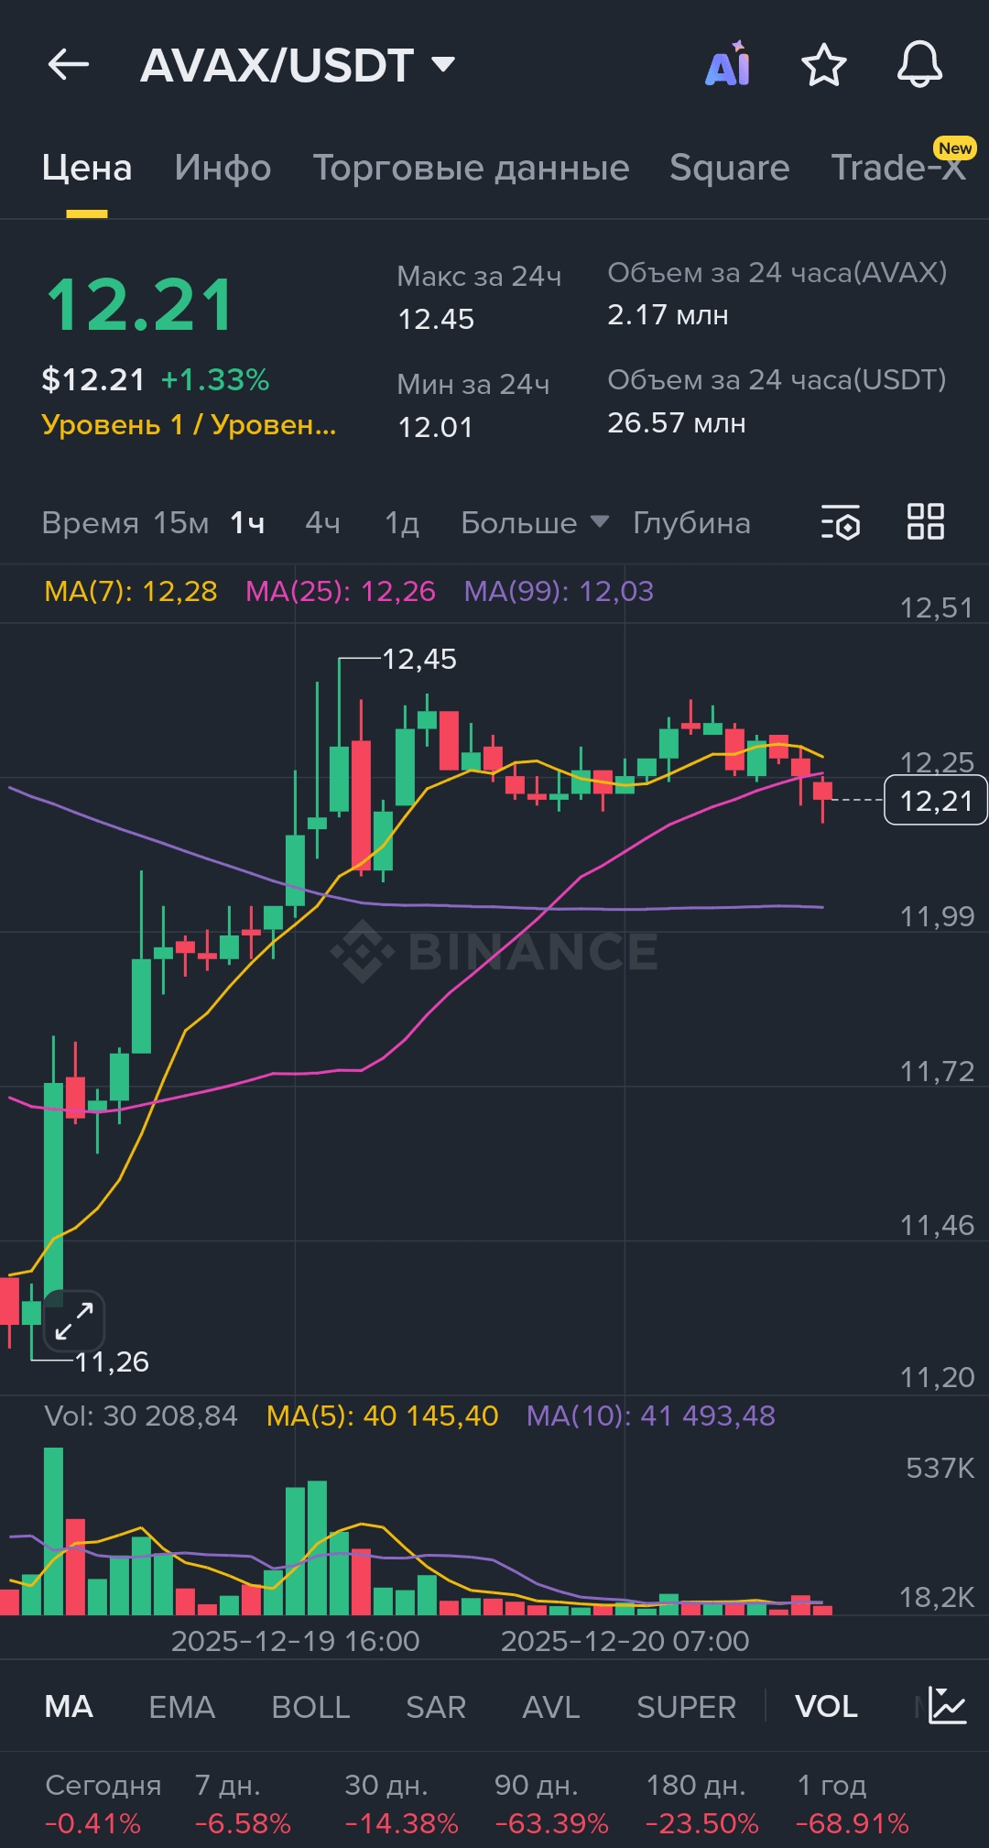The image size is (989, 1848).
Task: Tap the Мин за 24ч value 12.01
Action: 435,427
